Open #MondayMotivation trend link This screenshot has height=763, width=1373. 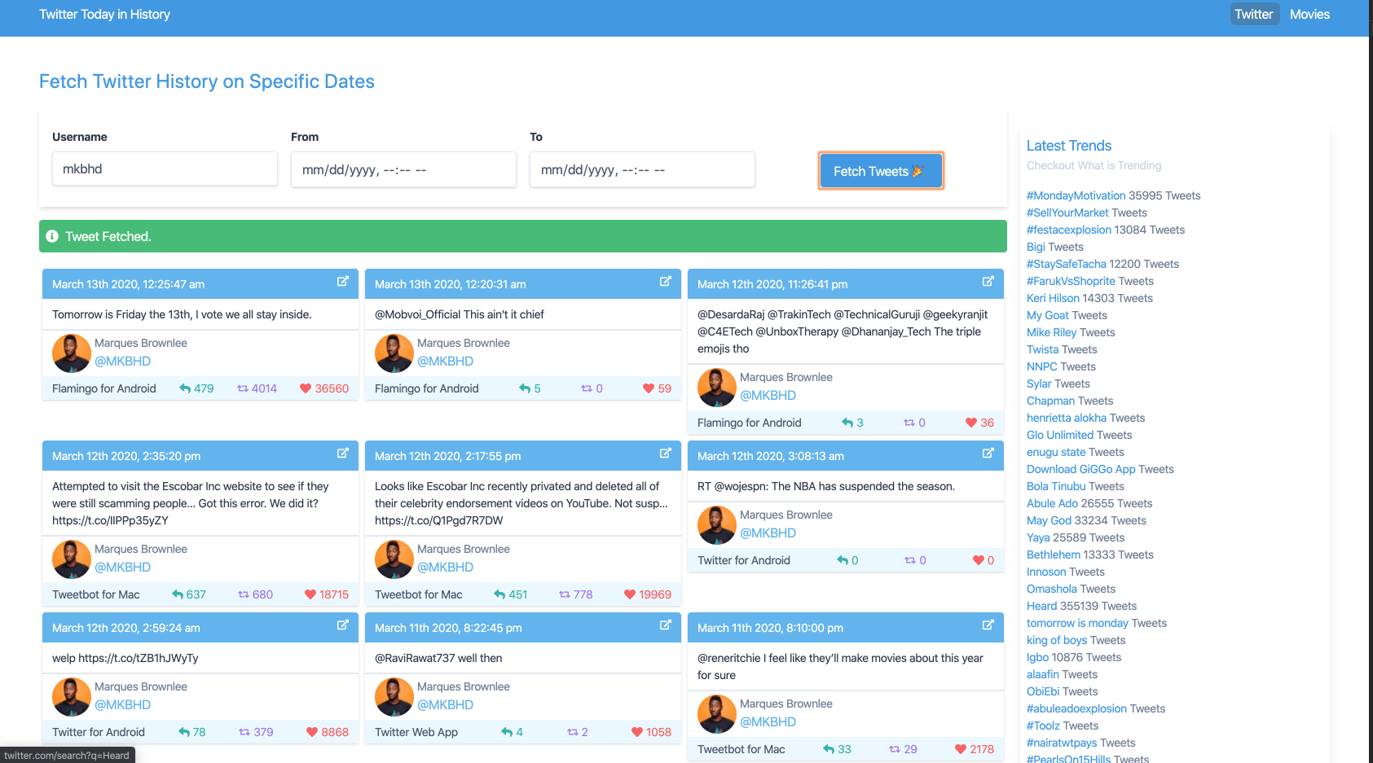[1076, 195]
